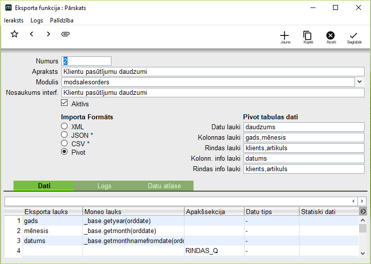Cancel changes with Atcelt icon
The width and height of the screenshot is (371, 264).
(x=330, y=36)
